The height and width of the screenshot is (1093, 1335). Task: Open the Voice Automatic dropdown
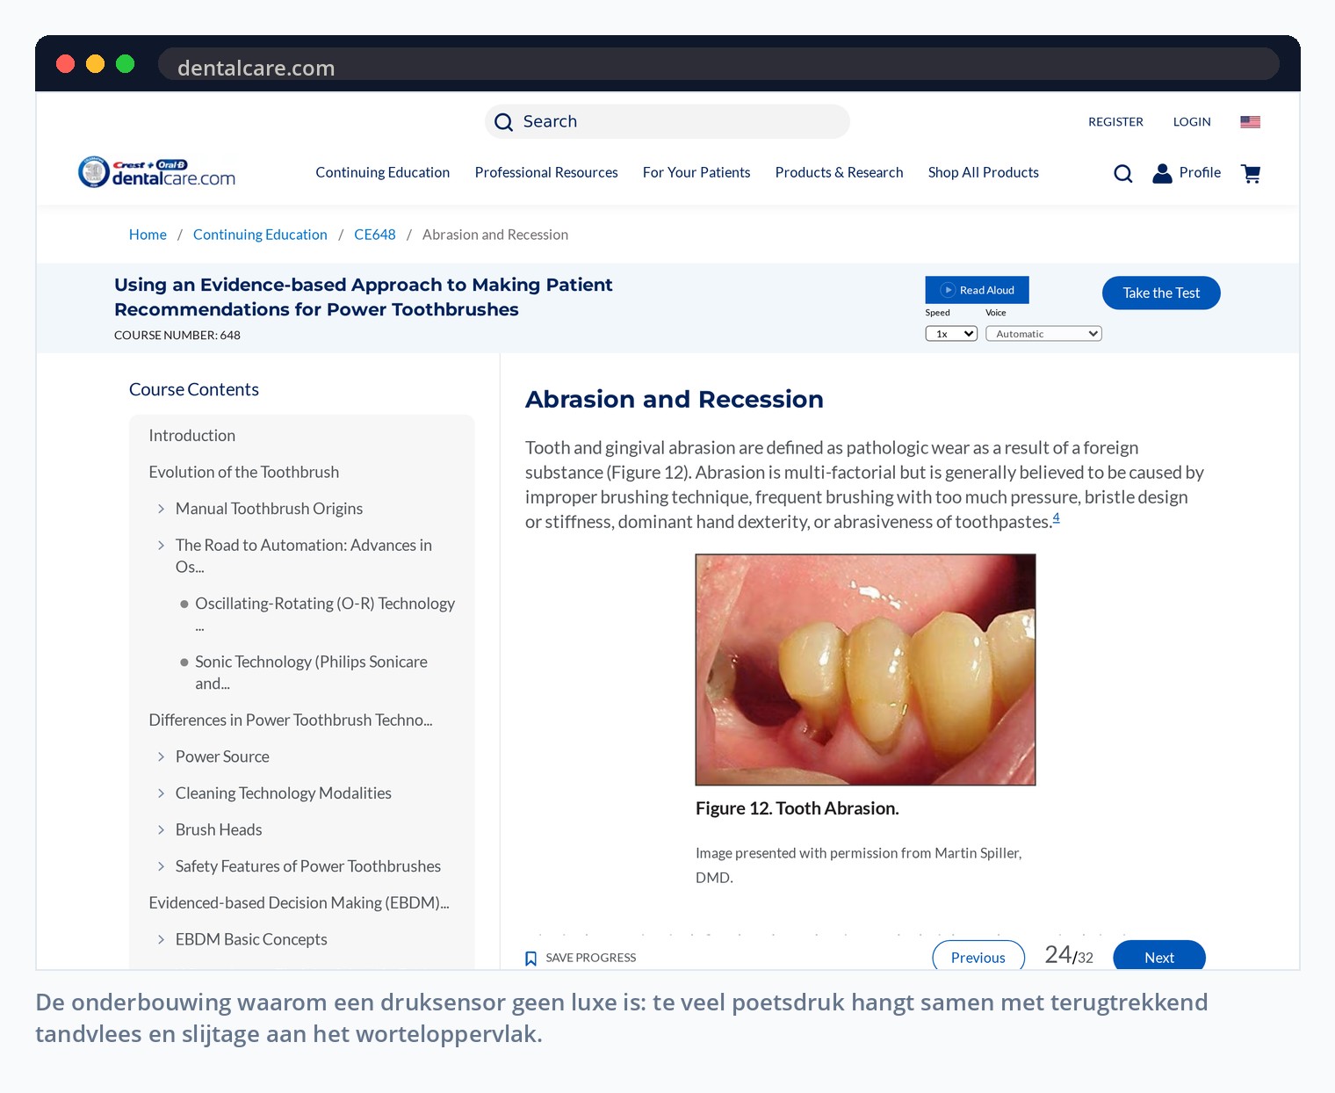[1043, 334]
